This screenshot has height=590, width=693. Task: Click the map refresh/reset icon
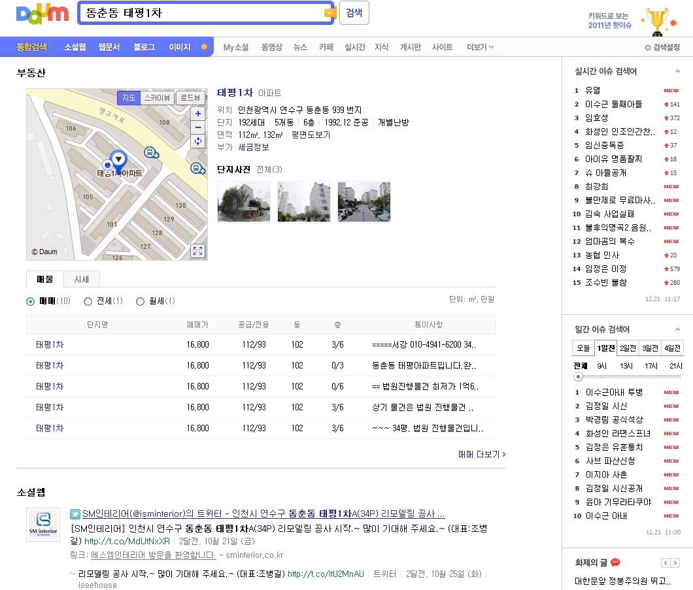198,141
